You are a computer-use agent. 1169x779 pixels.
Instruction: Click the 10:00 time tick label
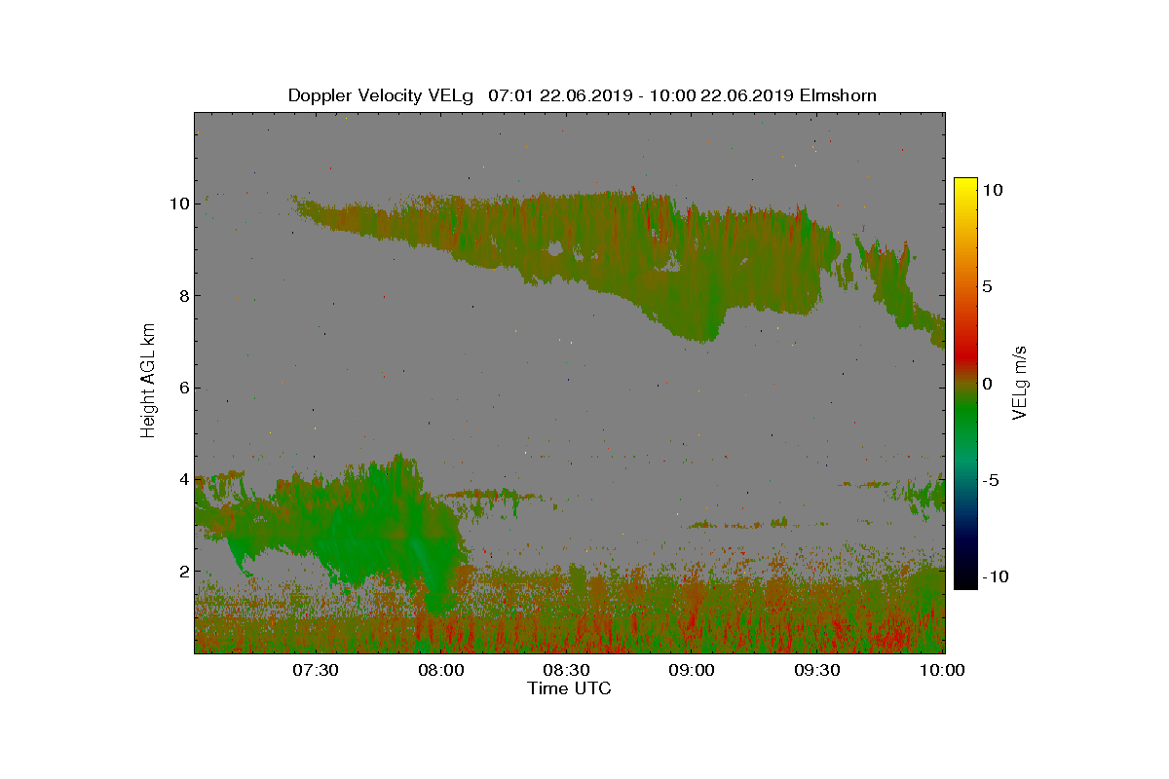point(943,670)
